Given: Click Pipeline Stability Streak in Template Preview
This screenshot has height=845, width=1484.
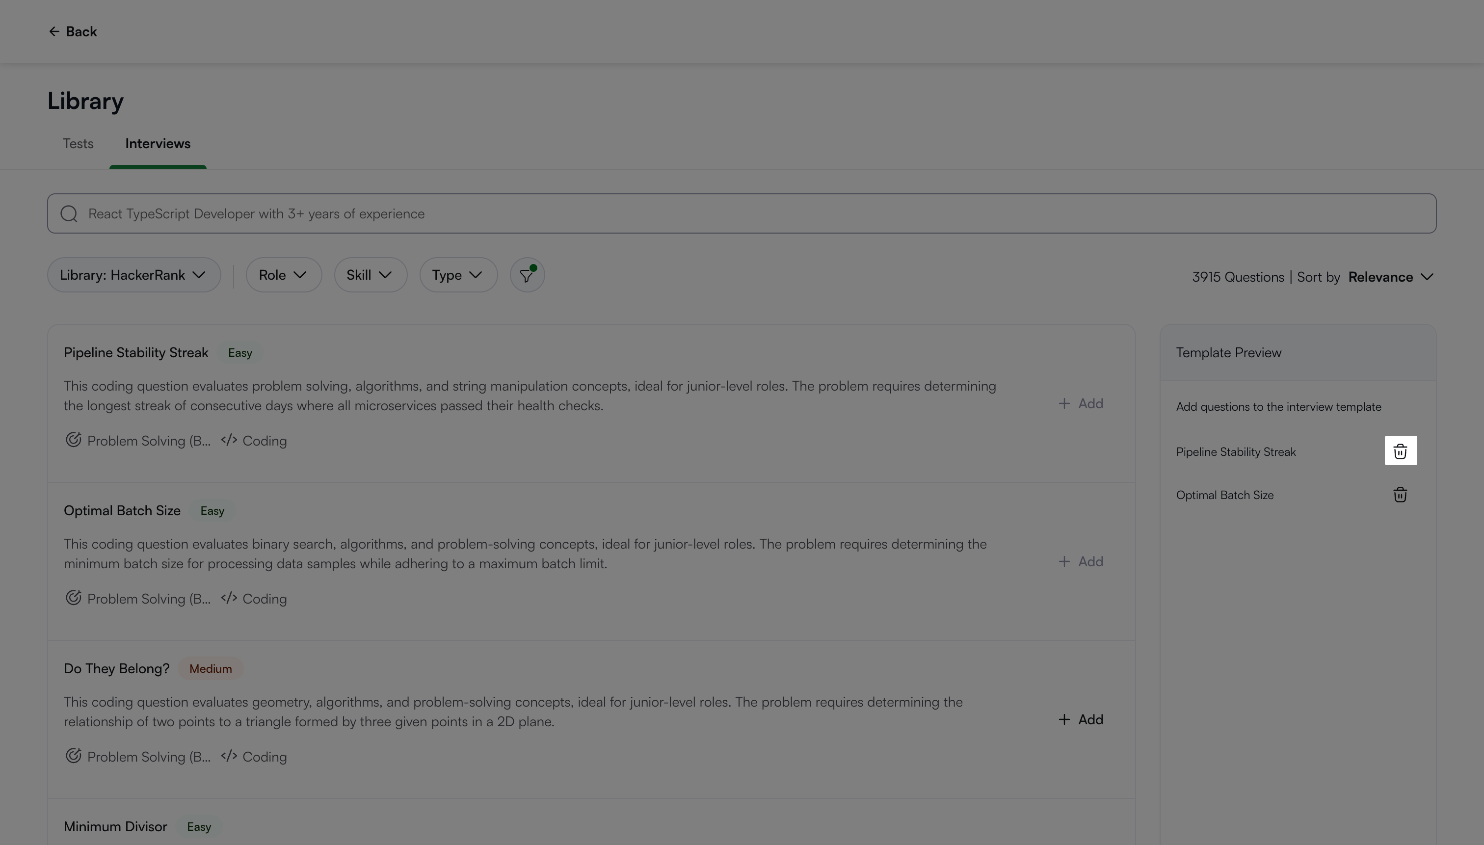Looking at the screenshot, I should point(1236,451).
